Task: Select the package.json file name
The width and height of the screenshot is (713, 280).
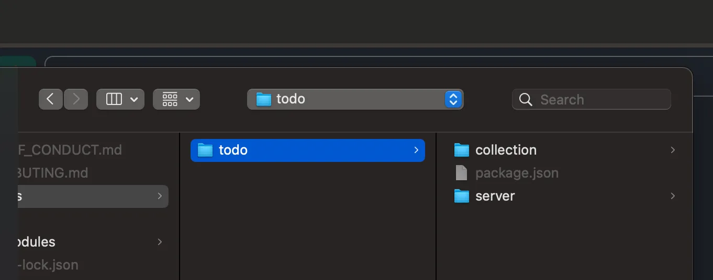Action: (x=517, y=173)
